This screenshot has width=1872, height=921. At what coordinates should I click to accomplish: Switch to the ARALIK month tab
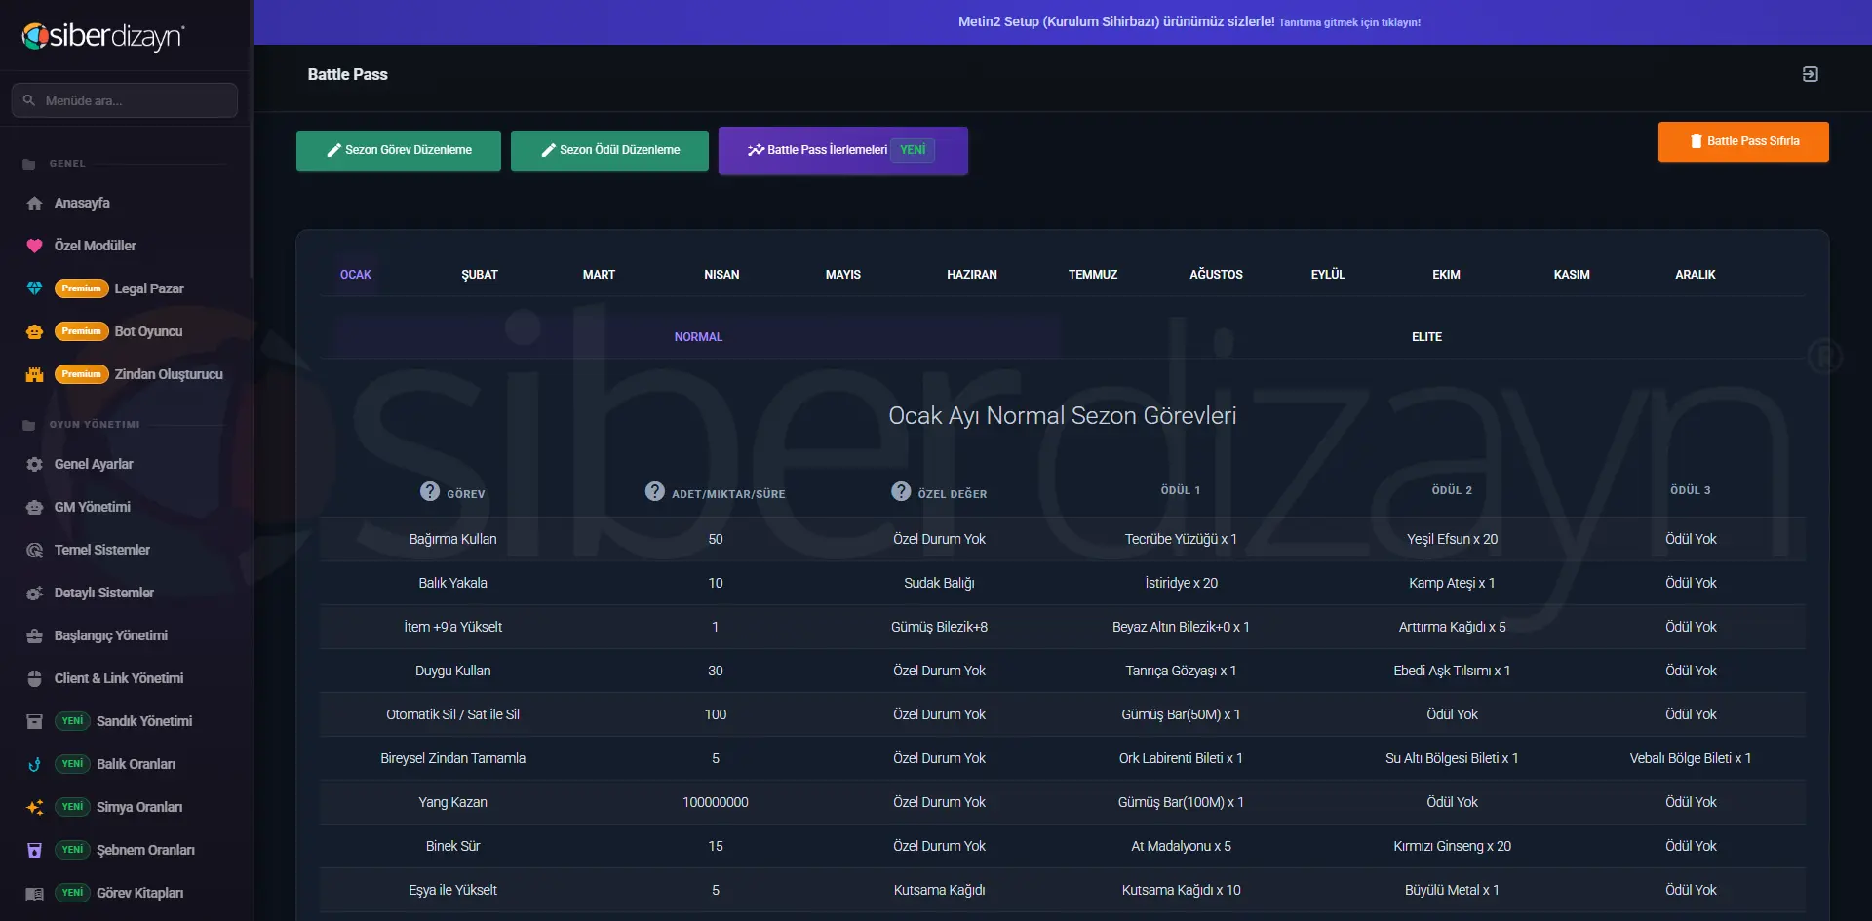point(1696,275)
